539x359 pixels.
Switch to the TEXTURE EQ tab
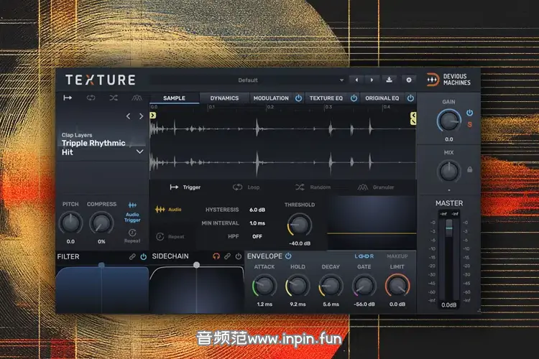point(326,98)
